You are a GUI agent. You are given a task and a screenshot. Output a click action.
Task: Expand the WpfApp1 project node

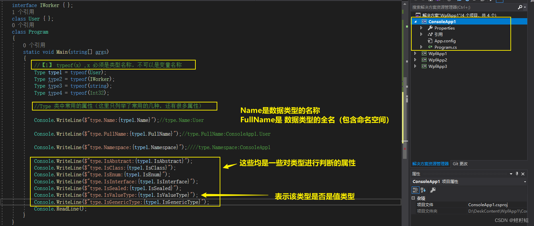pos(415,53)
